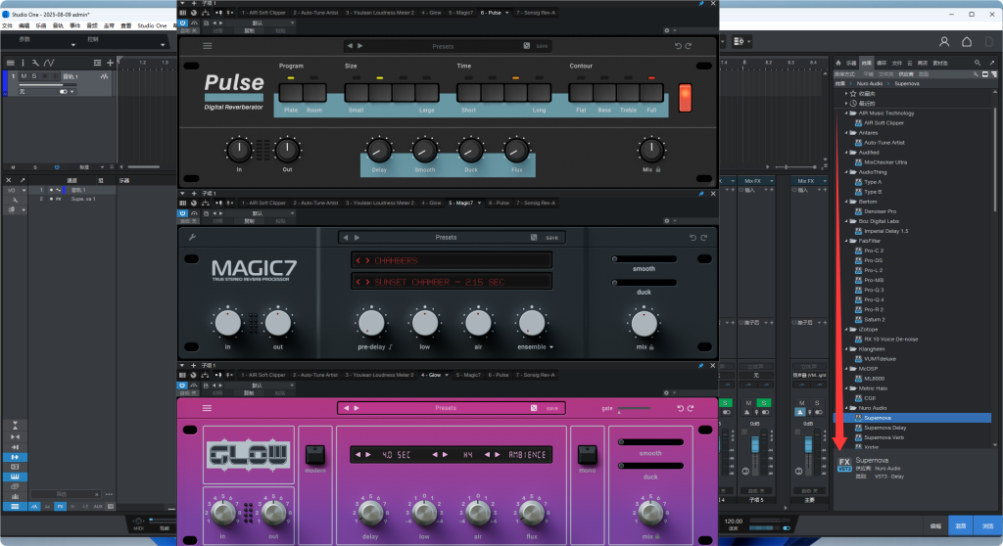Open the 6 - Pulse tab dropdown arrow
The height and width of the screenshot is (546, 1003).
click(x=507, y=12)
